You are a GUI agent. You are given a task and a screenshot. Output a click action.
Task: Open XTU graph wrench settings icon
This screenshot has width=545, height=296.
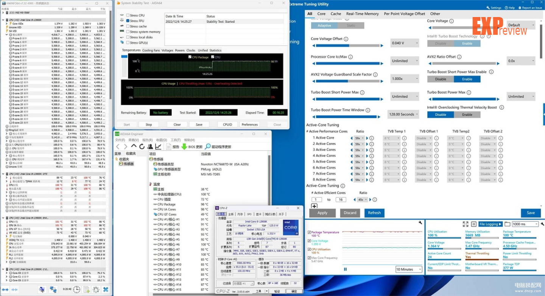[x=420, y=223]
